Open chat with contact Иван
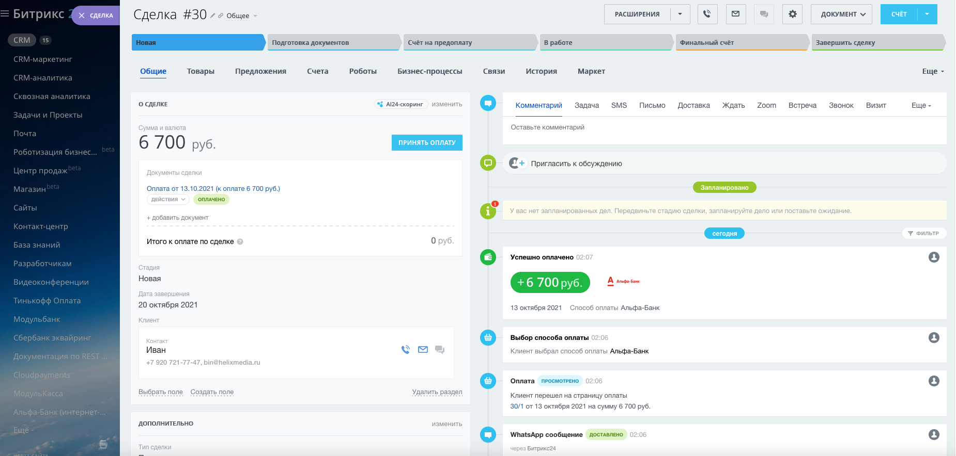The height and width of the screenshot is (456, 956). 440,350
